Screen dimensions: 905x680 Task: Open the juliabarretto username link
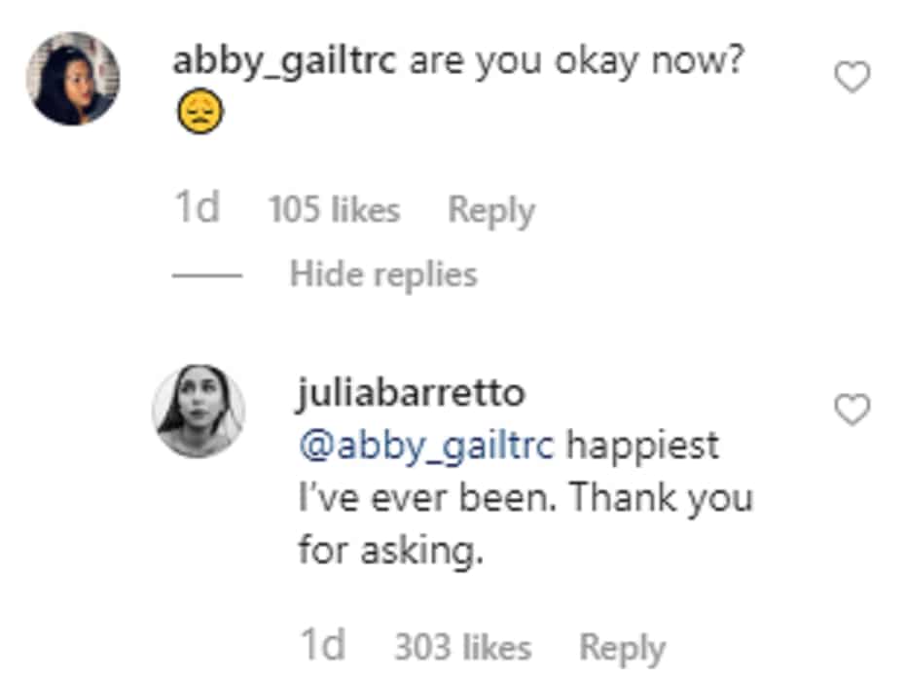tap(411, 393)
